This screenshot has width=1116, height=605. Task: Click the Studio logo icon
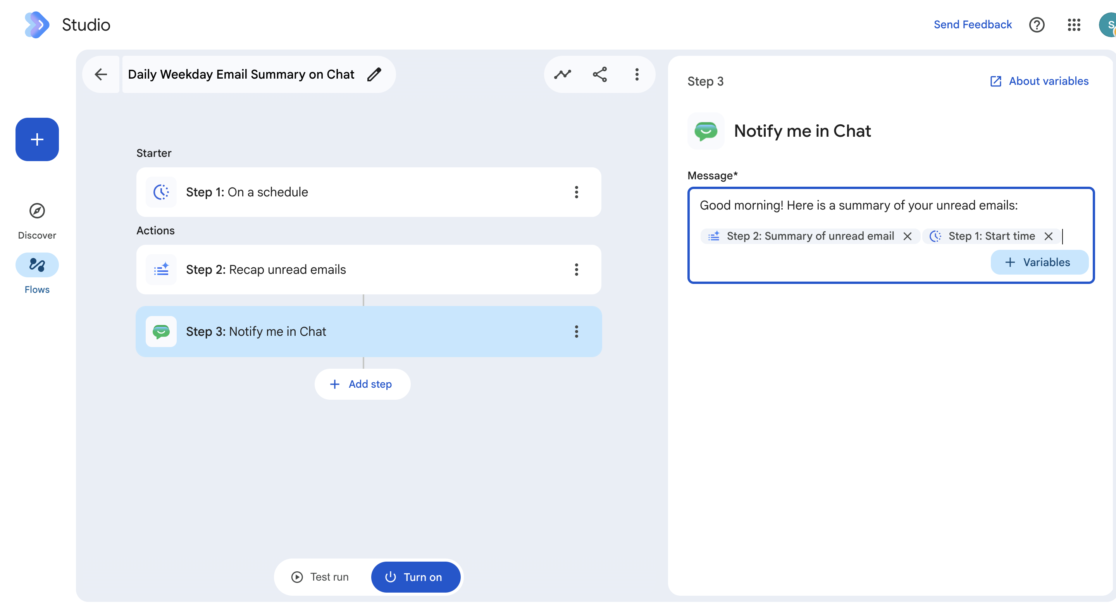(37, 25)
